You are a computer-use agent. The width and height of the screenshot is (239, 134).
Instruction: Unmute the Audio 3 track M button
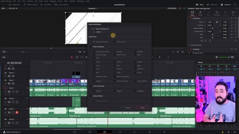coord(17,112)
